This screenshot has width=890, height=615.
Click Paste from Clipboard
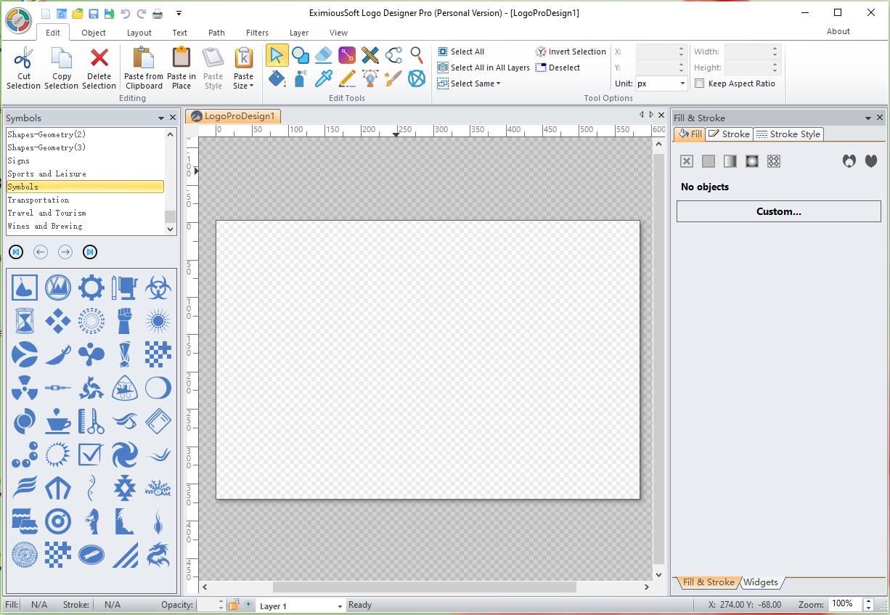pyautogui.click(x=144, y=68)
